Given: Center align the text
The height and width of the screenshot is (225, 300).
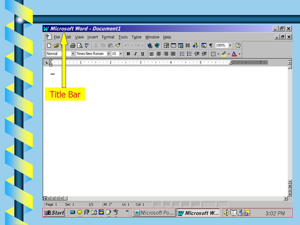Looking at the screenshot, I should click(x=159, y=54).
